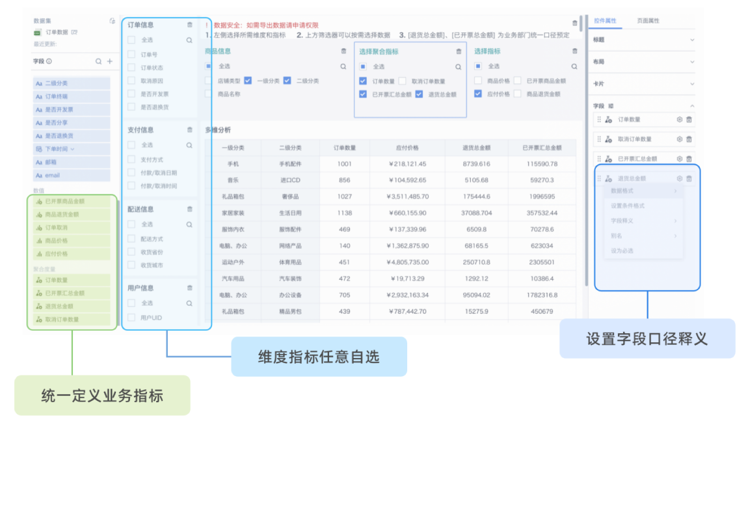Remove the 选择聚合指标 filter card
748x505 pixels.
459,51
